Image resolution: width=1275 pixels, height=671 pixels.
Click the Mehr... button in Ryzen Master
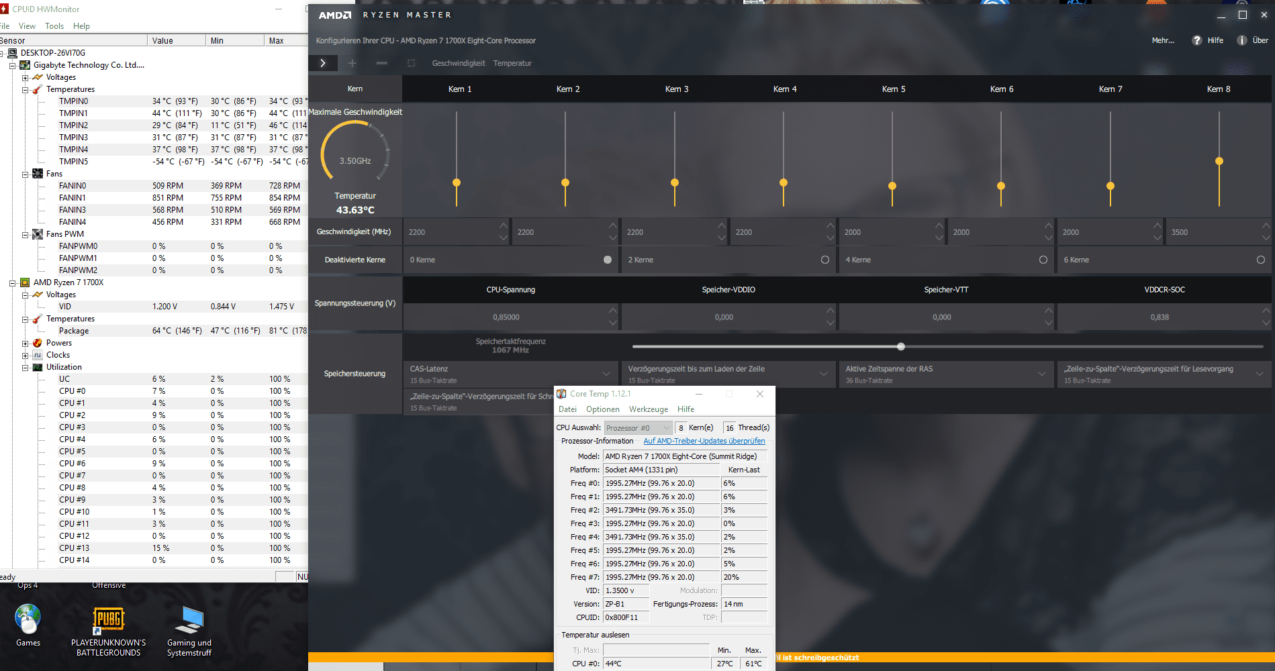coord(1163,40)
